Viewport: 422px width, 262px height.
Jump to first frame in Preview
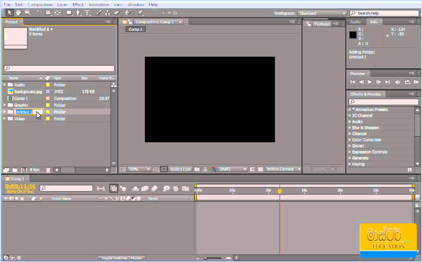353,82
